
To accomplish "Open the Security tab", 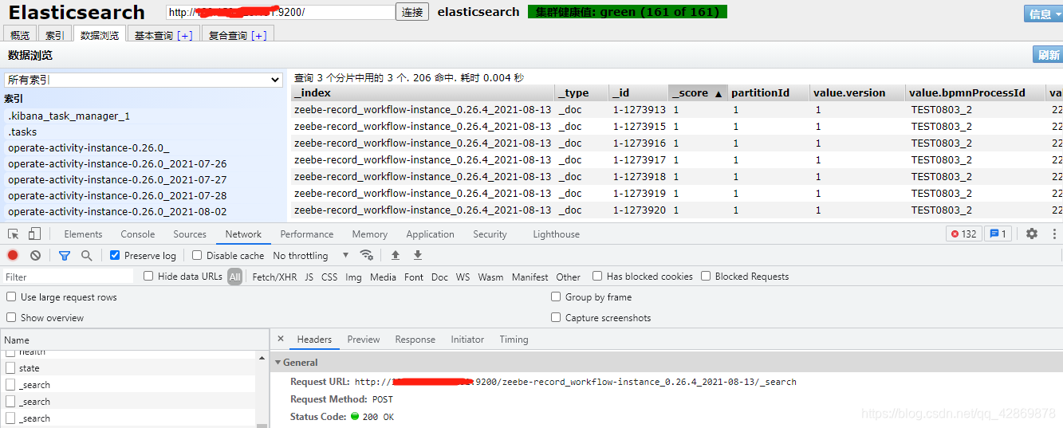I will point(490,234).
